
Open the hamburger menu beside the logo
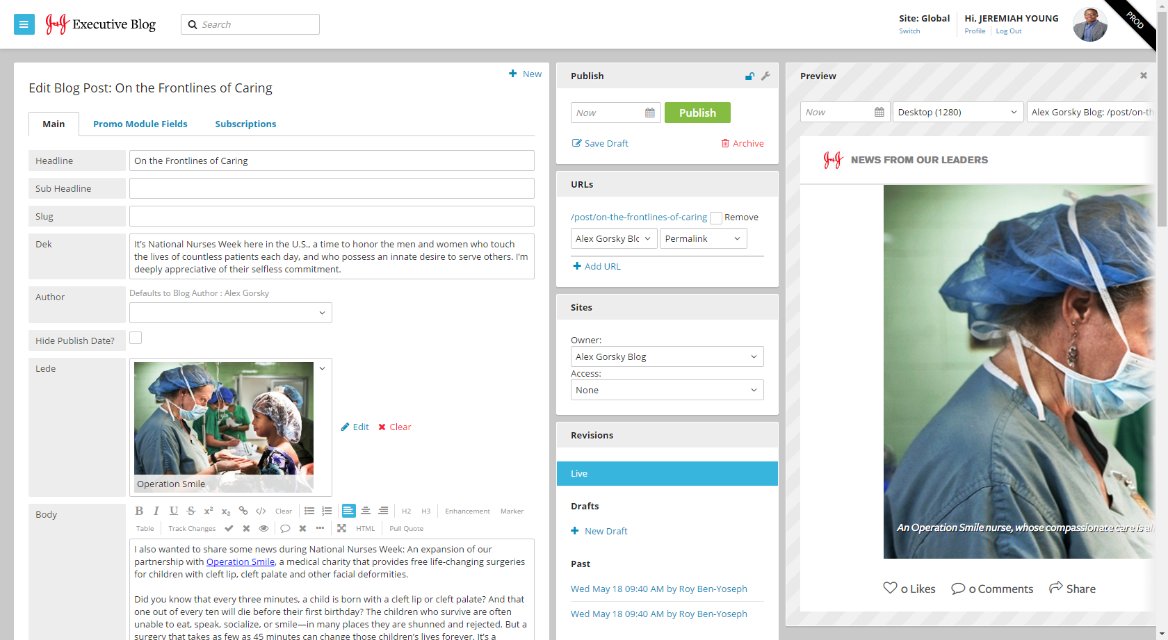click(24, 24)
